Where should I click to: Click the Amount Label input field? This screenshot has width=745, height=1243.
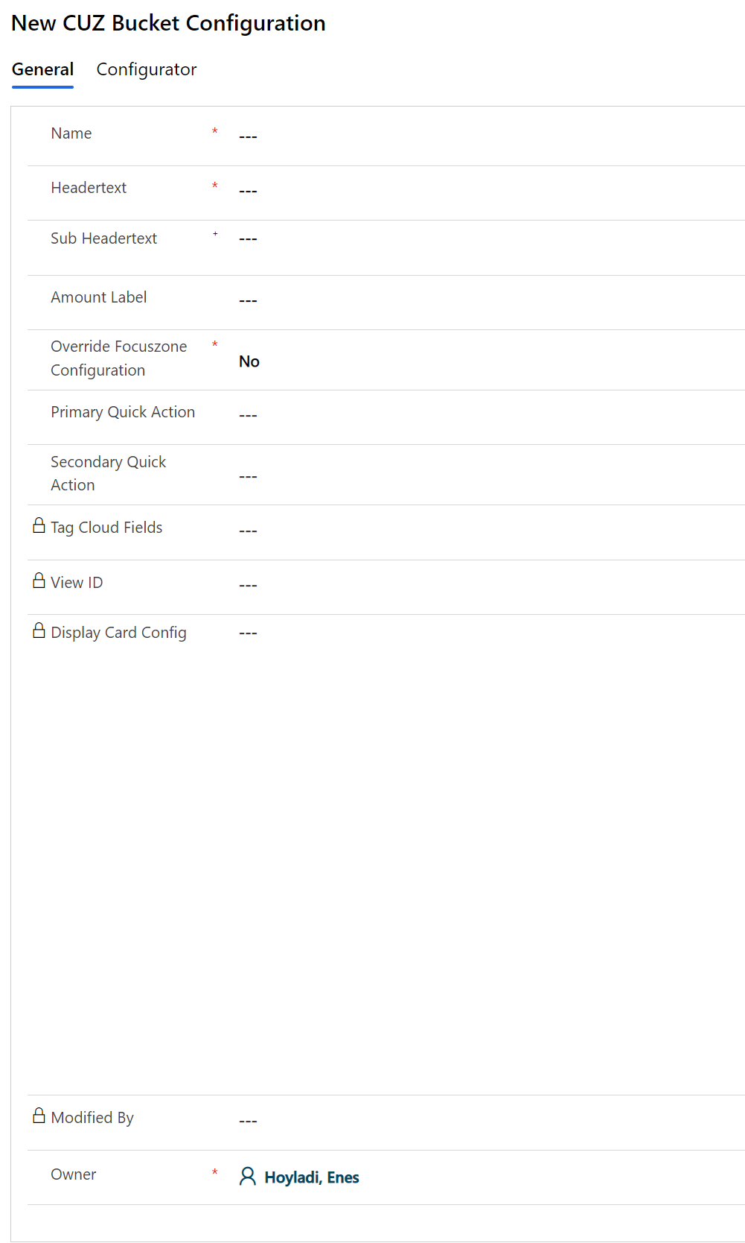(484, 300)
